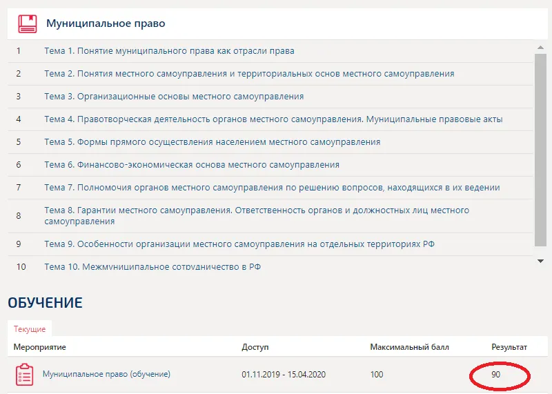Open Тема 10. Межмуниципальное сотрудничество в РФ
Image resolution: width=552 pixels, height=394 pixels.
pos(152,266)
